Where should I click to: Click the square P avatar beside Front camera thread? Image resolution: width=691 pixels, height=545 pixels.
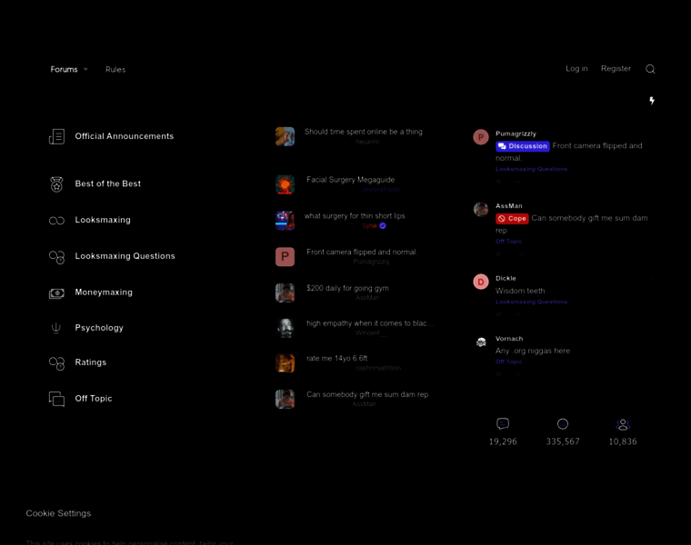pos(285,257)
